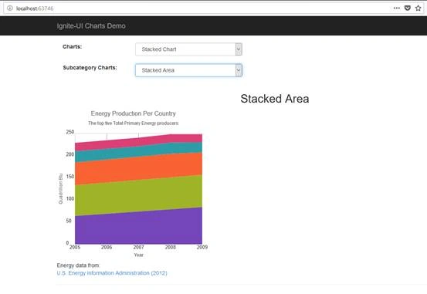The height and width of the screenshot is (294, 427).
Task: Click the 50 y-axis label
Action: (x=69, y=221)
